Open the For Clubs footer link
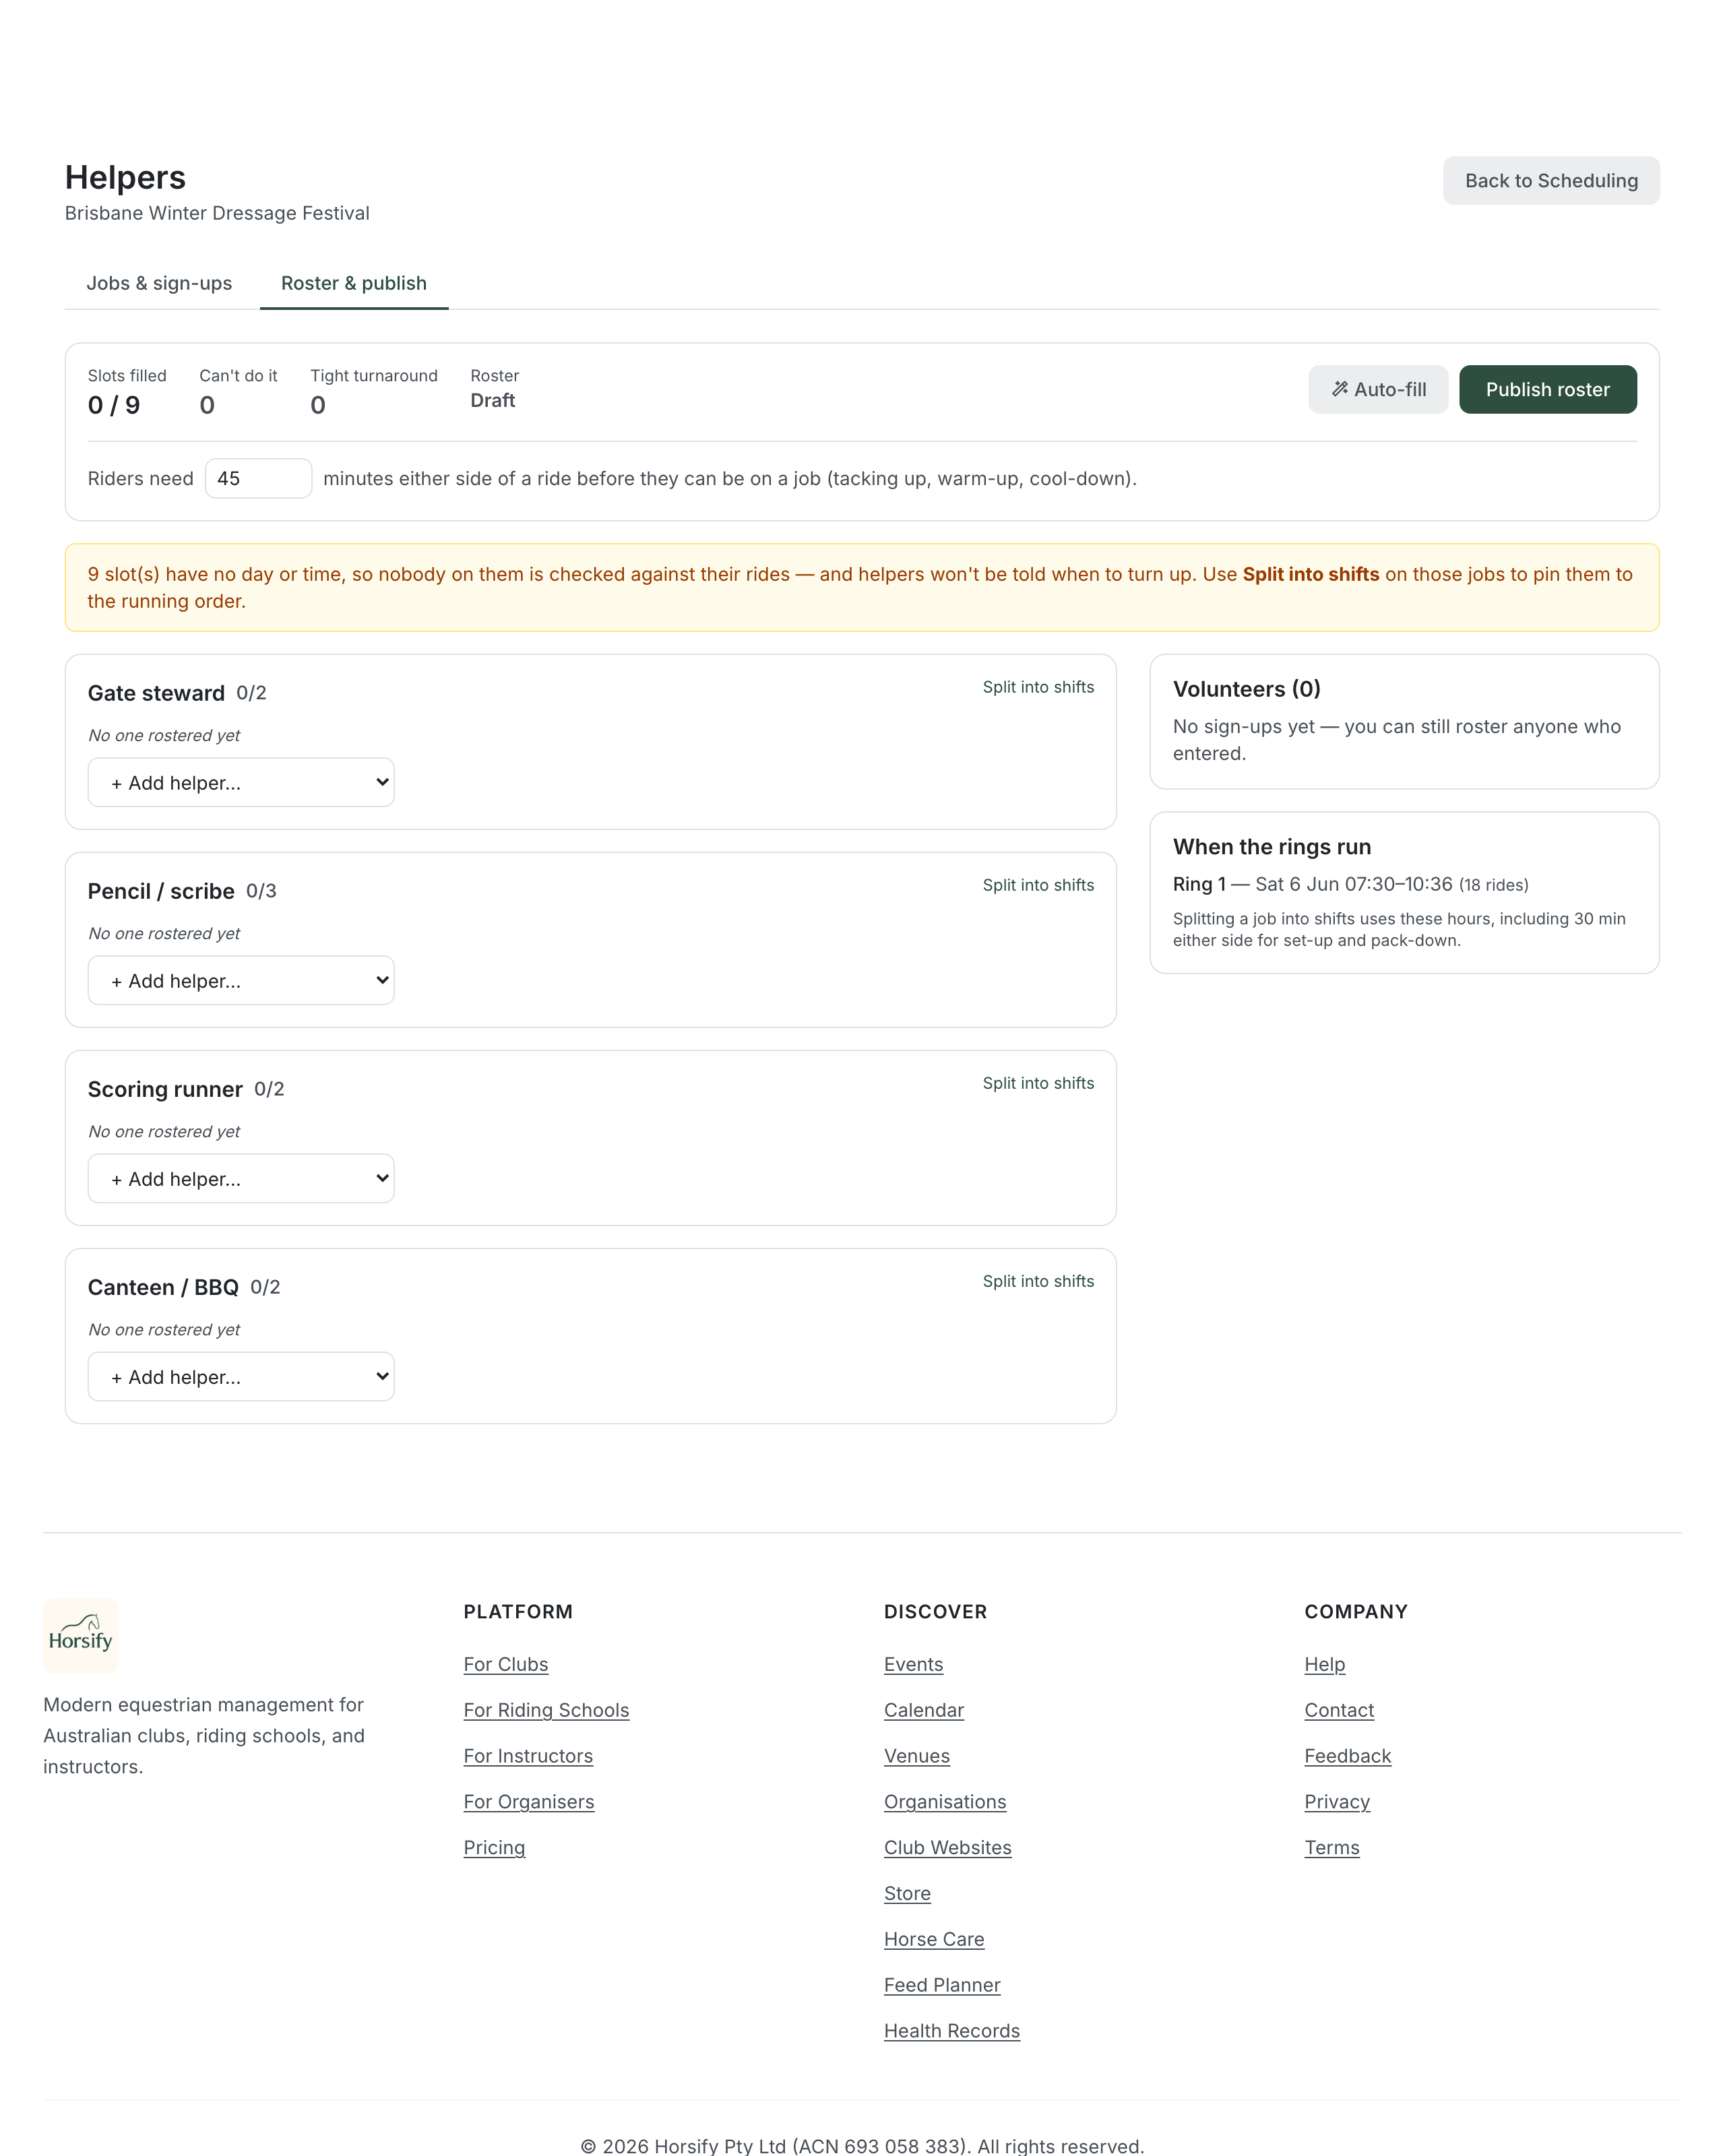 tap(506, 1664)
